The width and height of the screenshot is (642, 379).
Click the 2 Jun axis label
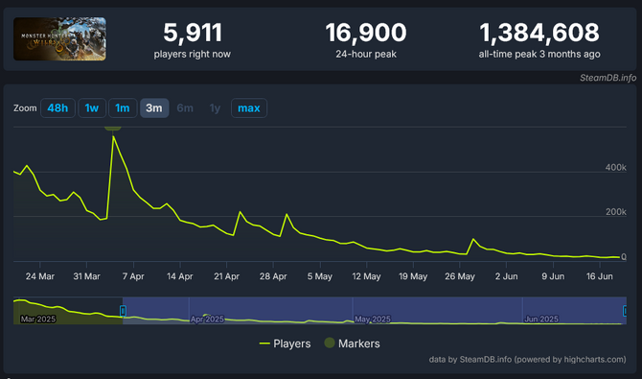(507, 276)
